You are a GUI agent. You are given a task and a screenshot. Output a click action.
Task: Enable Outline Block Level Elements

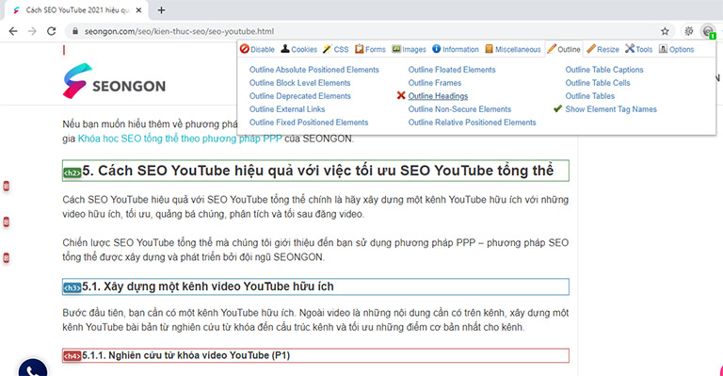point(299,83)
